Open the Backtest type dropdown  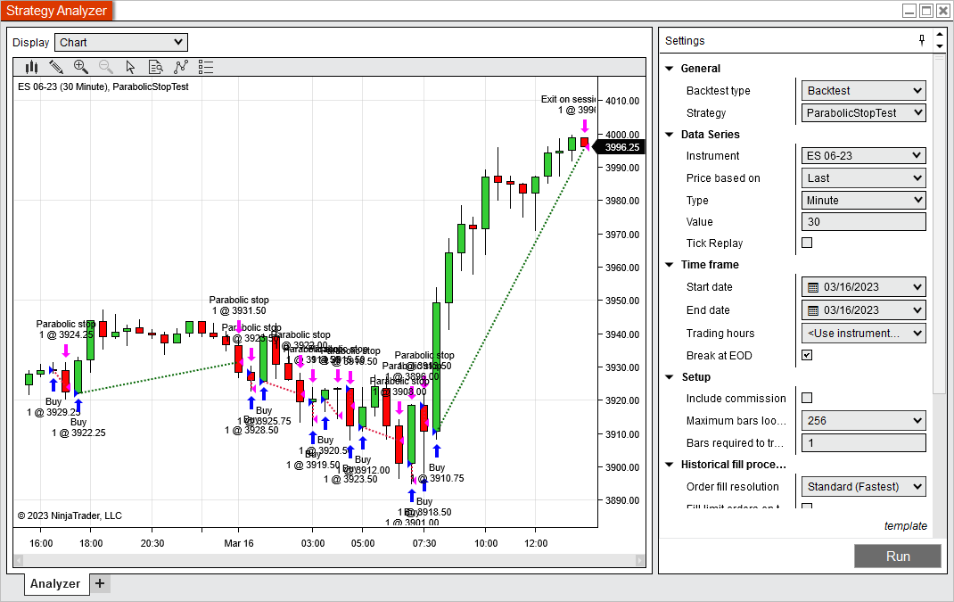pyautogui.click(x=863, y=91)
